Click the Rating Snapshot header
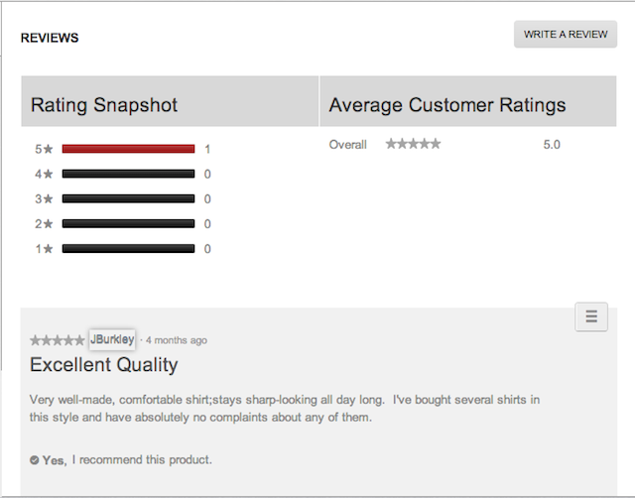Image resolution: width=635 pixels, height=498 pixels. pos(104,105)
